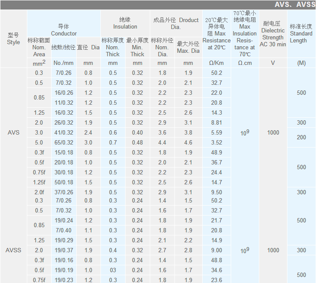
Task: Click the '19/0.29' conductor cell
Action: (x=64, y=240)
